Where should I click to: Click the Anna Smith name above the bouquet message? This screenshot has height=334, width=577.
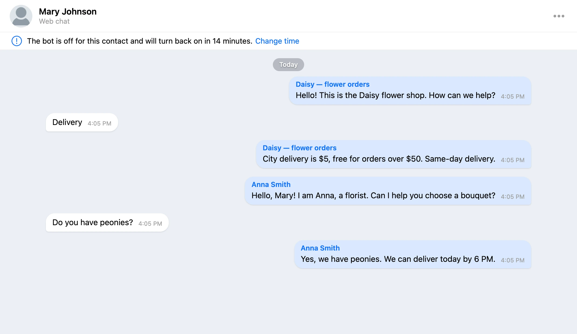pos(271,185)
